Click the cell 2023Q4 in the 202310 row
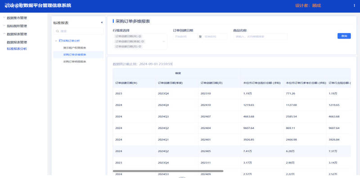The width and height of the screenshot is (360, 178). [x=163, y=93]
